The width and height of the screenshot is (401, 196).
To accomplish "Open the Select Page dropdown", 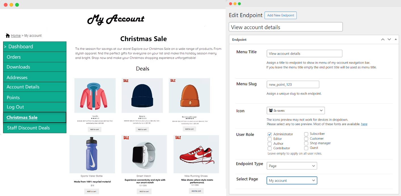I will pos(292,180).
